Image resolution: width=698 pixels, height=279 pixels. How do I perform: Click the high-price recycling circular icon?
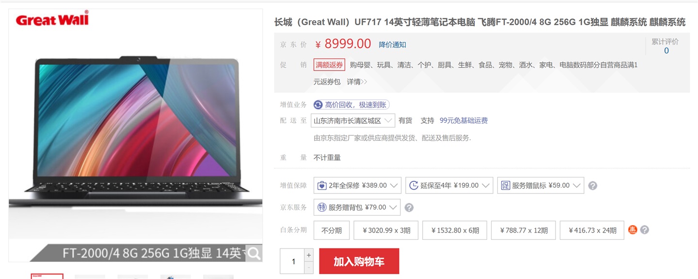(x=318, y=105)
